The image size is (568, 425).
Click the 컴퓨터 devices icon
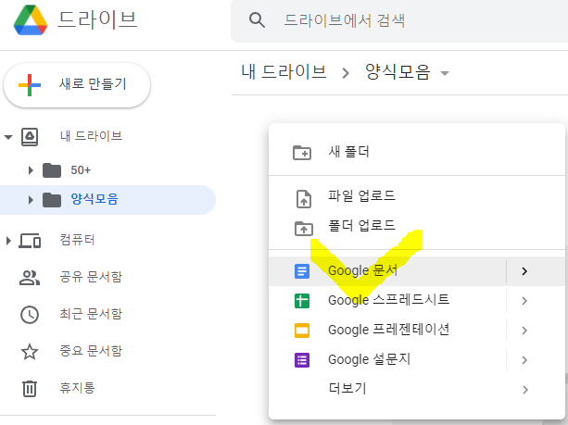(30, 241)
